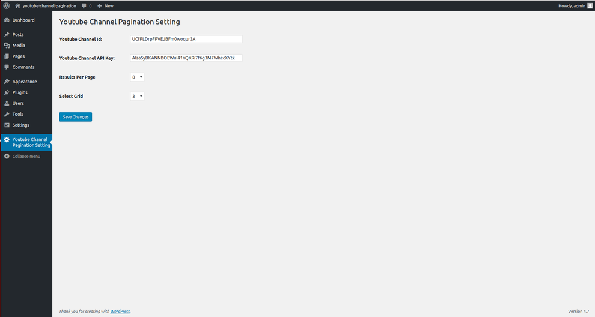Click the Select Grid label
This screenshot has width=595, height=317.
tap(71, 96)
